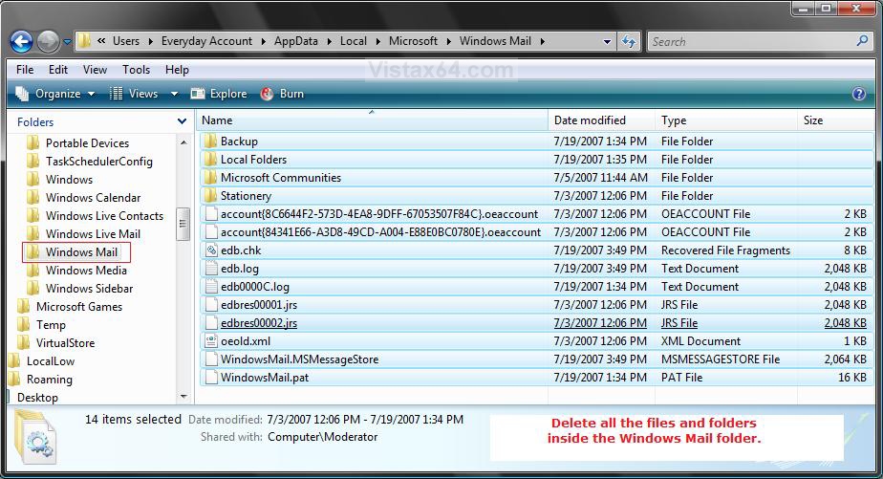Click the Microsoft Communities folder icon
883x479 pixels.
tap(210, 178)
